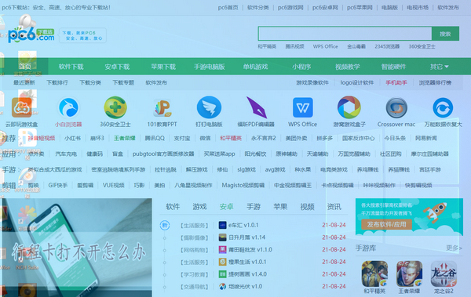471x297 pixels.
Task: Open the 手游电脑版 navigation item
Action: coord(210,67)
